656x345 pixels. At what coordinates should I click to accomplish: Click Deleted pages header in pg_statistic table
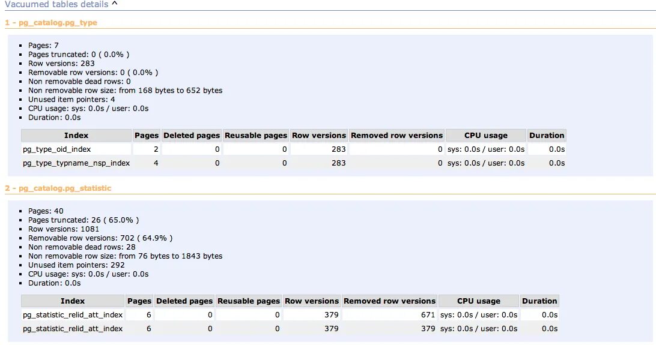(184, 301)
